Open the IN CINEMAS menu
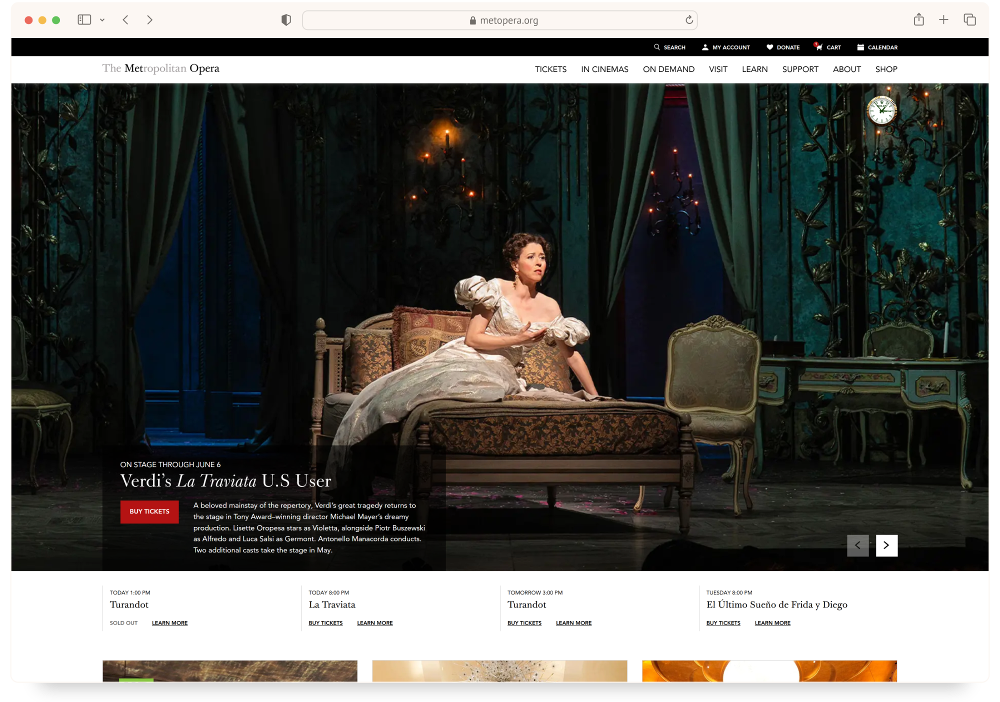This screenshot has width=1000, height=702. [604, 69]
